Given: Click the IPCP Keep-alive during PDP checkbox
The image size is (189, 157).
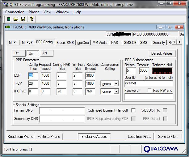Looking at the screenshot, I should pyautogui.click(x=133, y=119).
